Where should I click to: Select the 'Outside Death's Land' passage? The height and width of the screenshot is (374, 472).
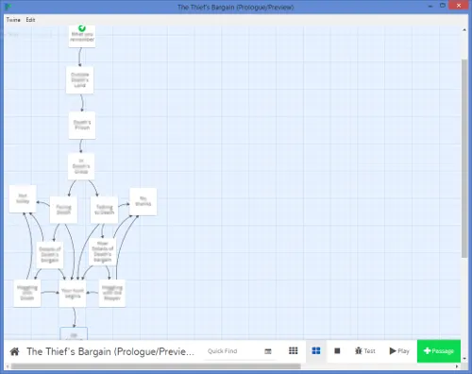79,79
